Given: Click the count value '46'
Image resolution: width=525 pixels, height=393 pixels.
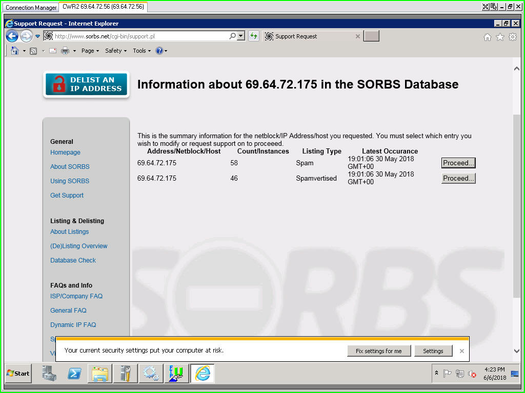Looking at the screenshot, I should (234, 179).
